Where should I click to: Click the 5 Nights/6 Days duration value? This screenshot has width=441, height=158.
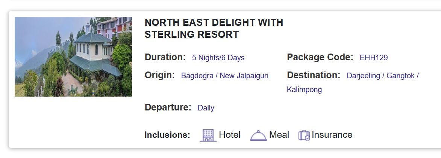(218, 58)
